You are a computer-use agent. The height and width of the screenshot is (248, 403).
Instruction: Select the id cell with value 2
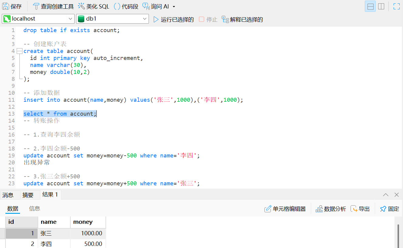[22, 244]
